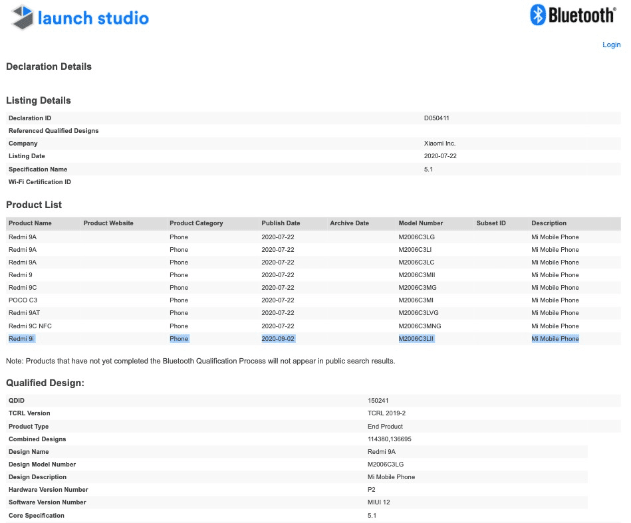Select model number M2006C3MII
Screen dimensions: 631x523
[x=416, y=274]
